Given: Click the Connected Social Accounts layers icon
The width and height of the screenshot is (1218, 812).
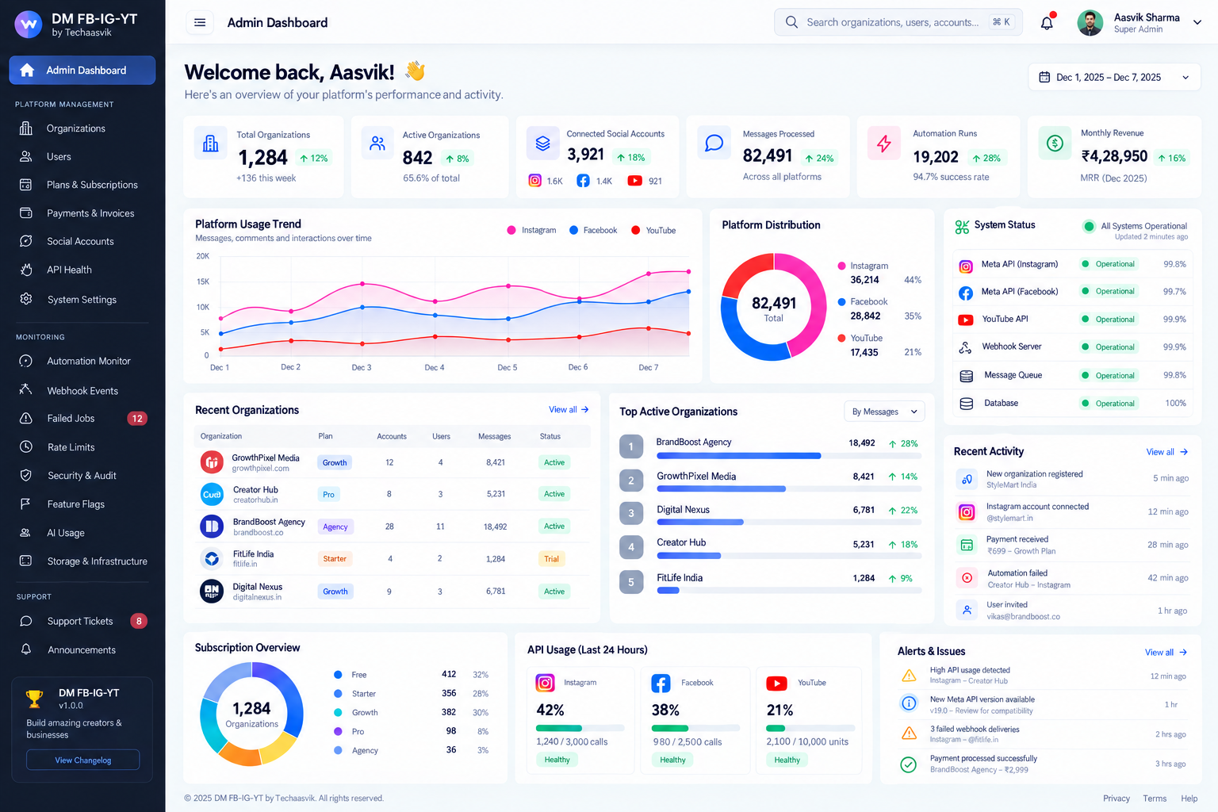Looking at the screenshot, I should (542, 144).
